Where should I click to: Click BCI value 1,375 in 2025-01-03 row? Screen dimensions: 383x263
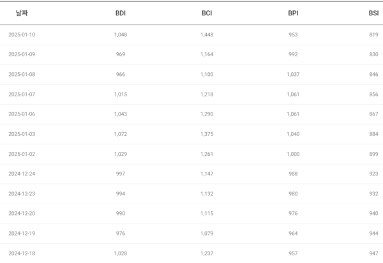(x=207, y=134)
